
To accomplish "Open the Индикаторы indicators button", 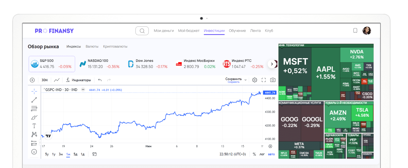I will [x=79, y=80].
